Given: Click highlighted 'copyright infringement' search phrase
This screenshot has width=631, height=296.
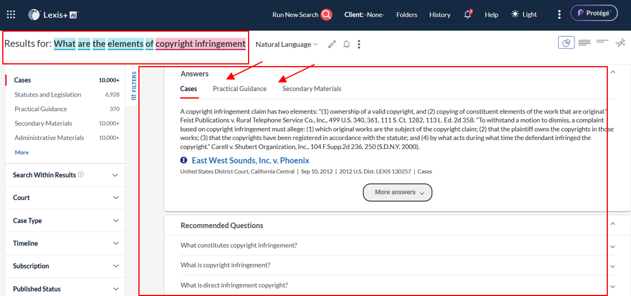Looking at the screenshot, I should pos(201,43).
